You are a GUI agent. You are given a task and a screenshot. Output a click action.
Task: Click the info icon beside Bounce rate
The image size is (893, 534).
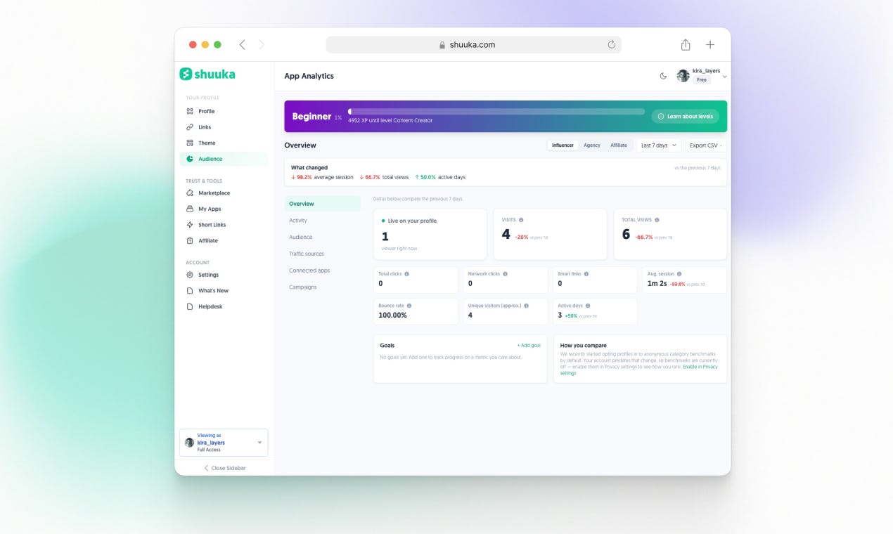409,306
